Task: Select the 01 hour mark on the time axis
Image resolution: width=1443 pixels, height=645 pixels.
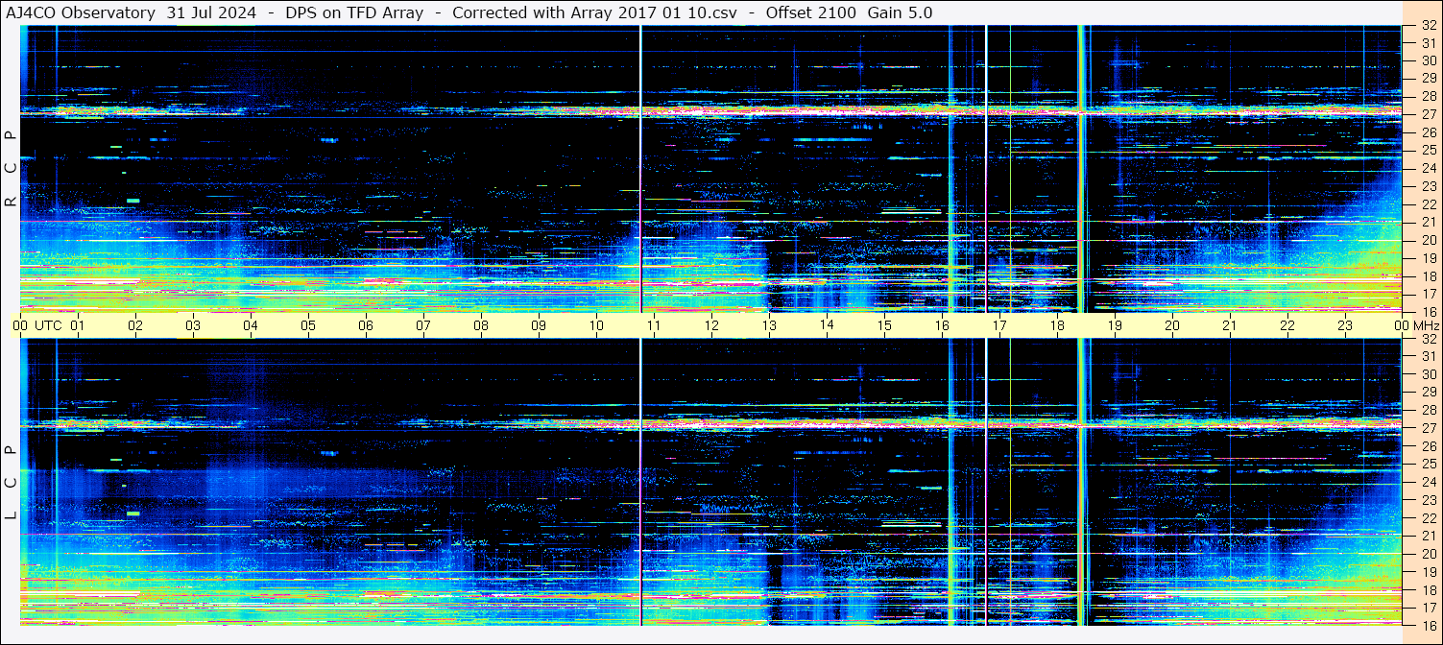Action: 78,325
